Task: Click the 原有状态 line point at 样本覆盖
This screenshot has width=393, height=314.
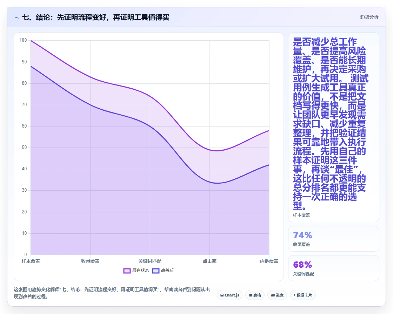Action: [31, 41]
